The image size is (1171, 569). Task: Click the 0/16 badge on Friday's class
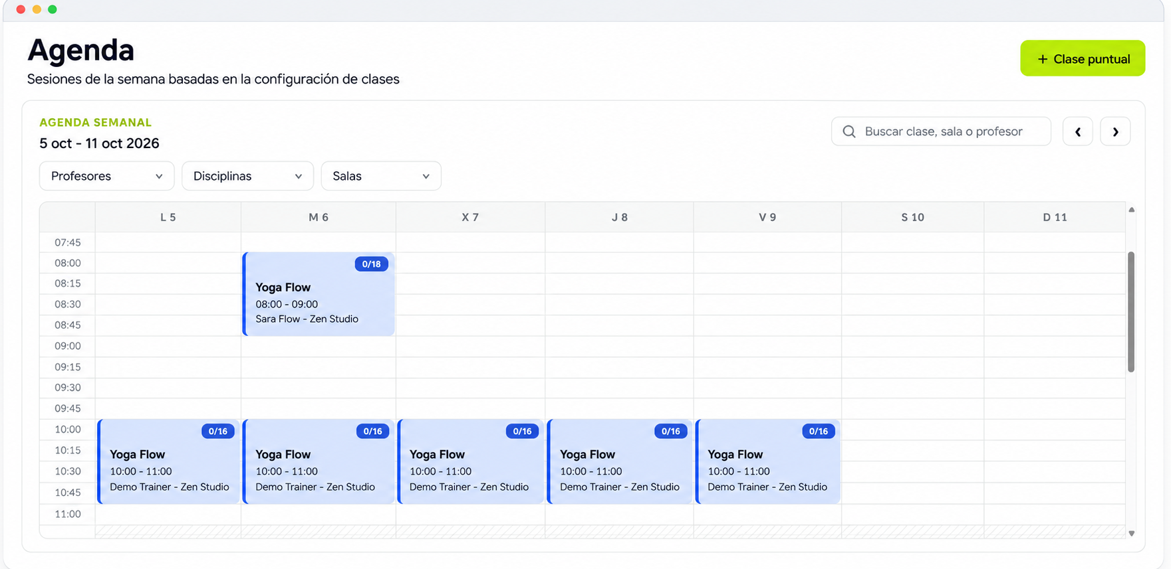click(819, 432)
